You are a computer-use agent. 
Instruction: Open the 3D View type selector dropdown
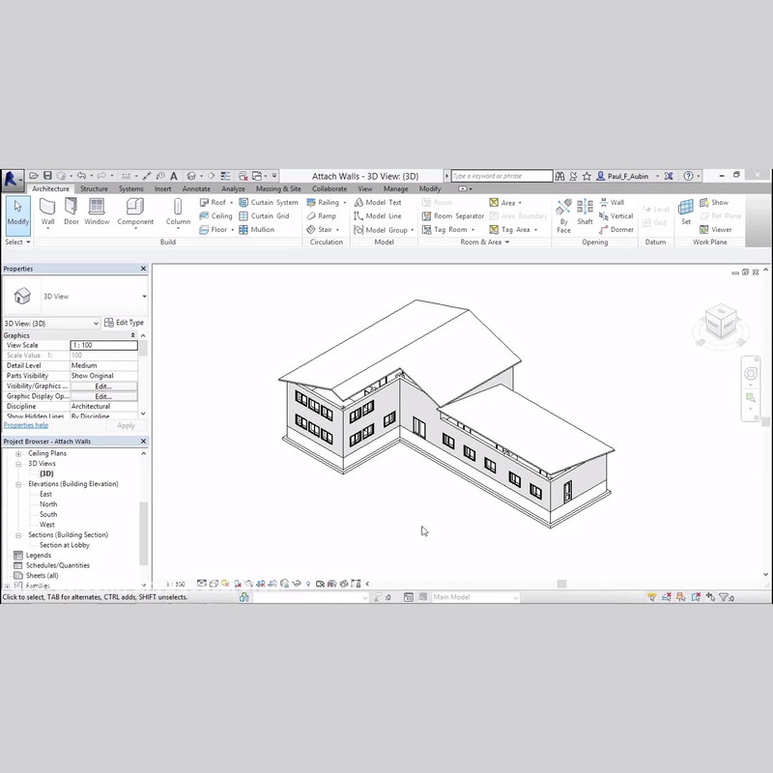(144, 297)
